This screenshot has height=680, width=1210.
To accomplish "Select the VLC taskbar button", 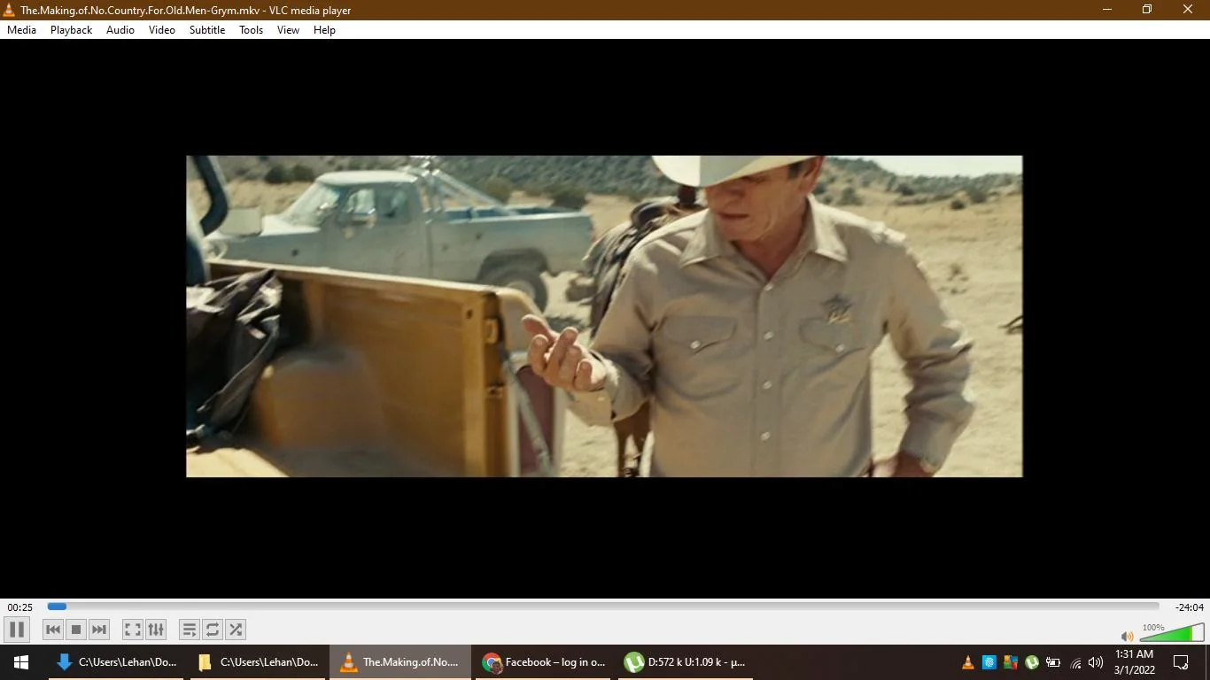I will [400, 662].
